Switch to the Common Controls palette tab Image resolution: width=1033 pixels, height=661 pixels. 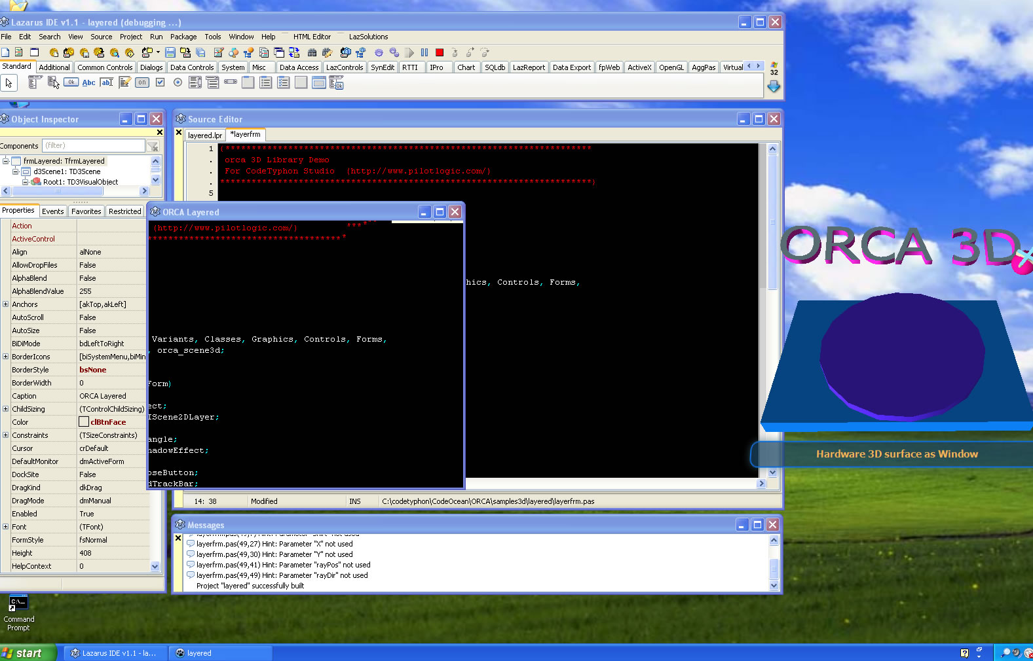[x=105, y=67]
